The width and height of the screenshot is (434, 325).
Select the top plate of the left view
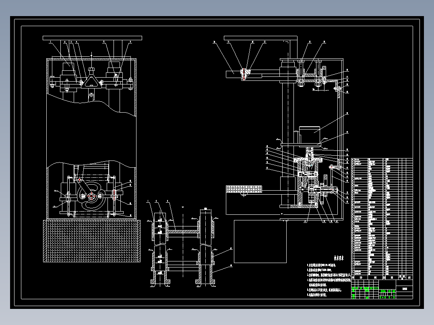(x=92, y=38)
